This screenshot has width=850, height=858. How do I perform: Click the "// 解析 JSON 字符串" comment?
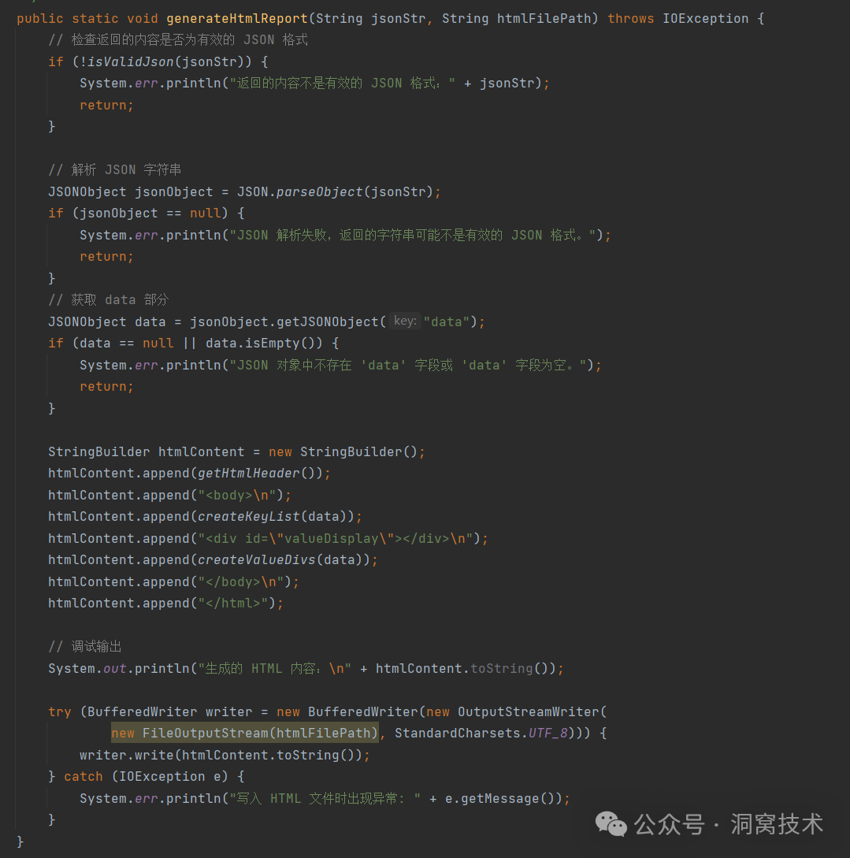(x=115, y=169)
